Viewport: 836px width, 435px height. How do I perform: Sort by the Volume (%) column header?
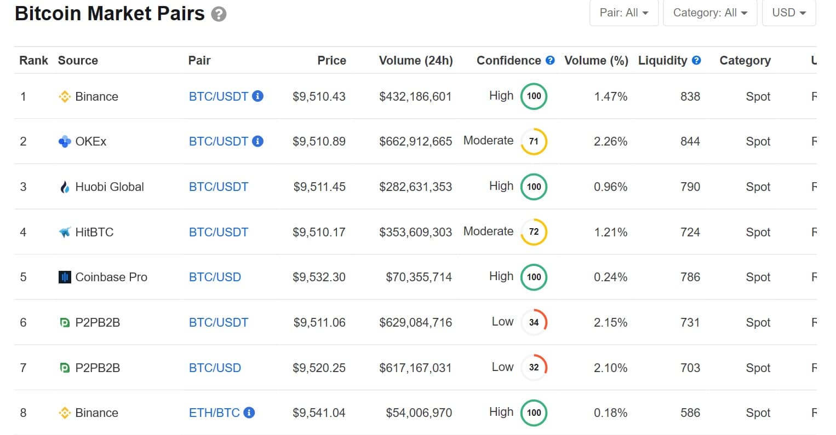(x=596, y=60)
